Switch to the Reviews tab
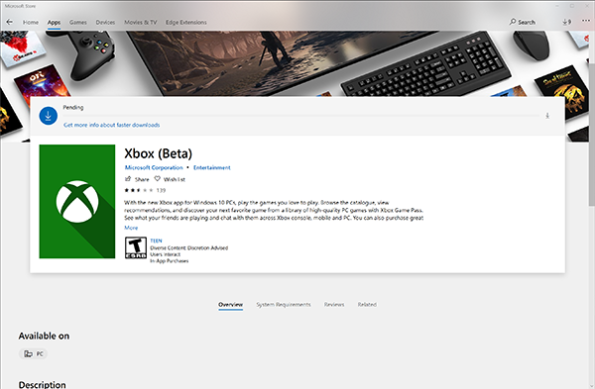Screen dimensions: 595x389 pos(334,305)
